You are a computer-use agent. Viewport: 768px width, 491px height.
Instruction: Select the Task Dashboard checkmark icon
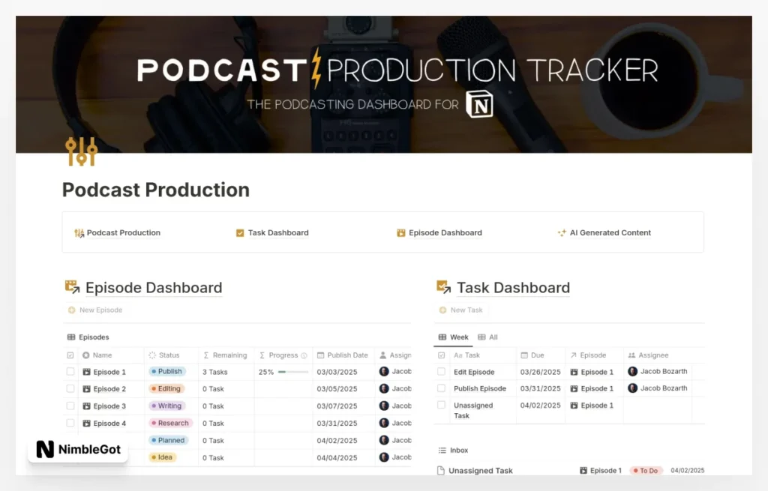(x=241, y=232)
